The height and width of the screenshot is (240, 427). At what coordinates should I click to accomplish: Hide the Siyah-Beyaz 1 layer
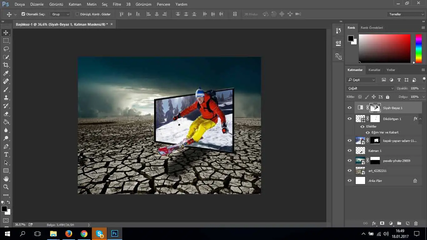pos(349,108)
